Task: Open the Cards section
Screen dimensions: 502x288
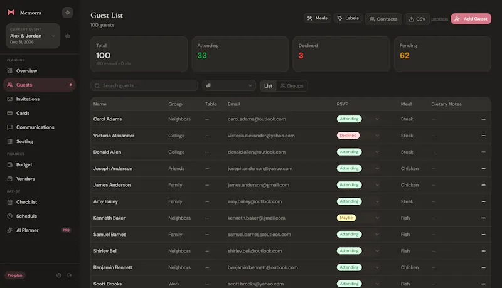Action: 39,113
